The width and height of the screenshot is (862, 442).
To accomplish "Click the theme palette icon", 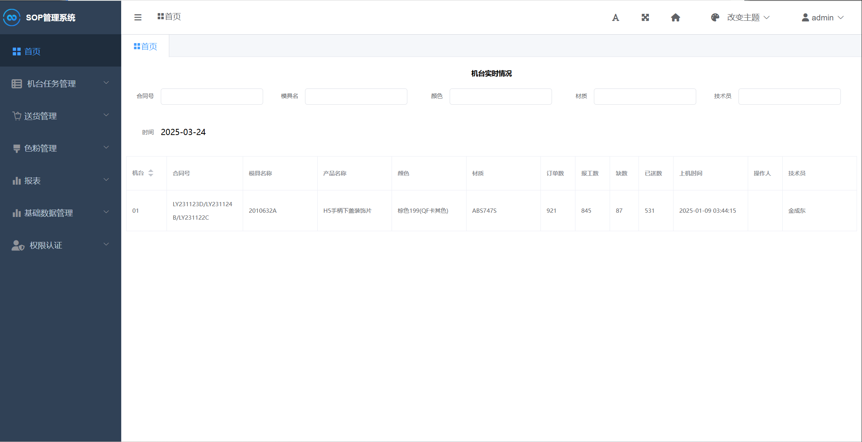I will pos(715,17).
